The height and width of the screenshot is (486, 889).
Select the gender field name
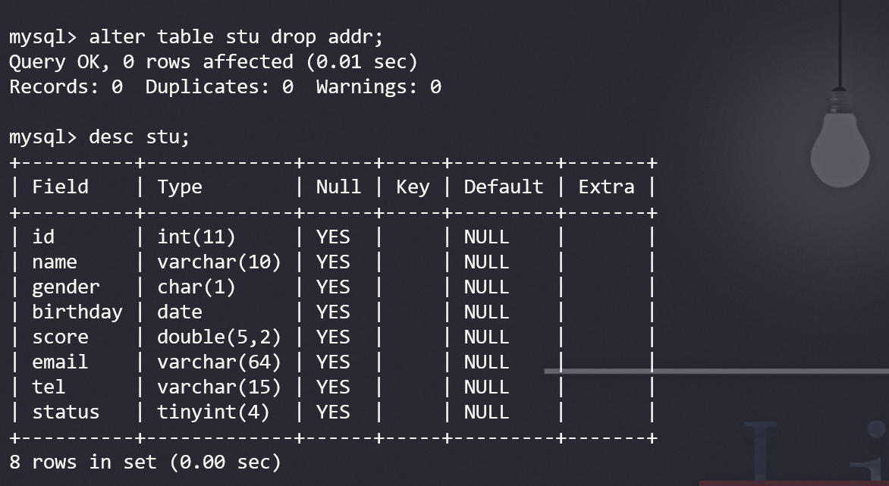tap(65, 287)
